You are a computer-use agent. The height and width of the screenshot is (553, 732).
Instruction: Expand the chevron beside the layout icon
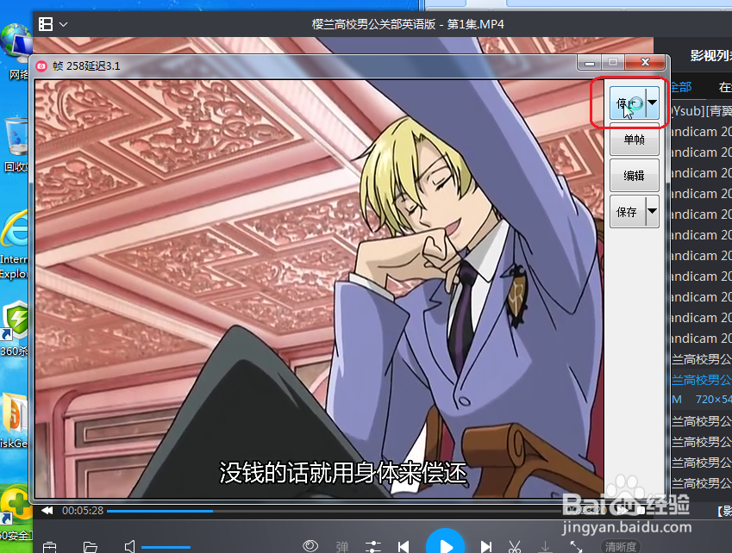click(64, 24)
